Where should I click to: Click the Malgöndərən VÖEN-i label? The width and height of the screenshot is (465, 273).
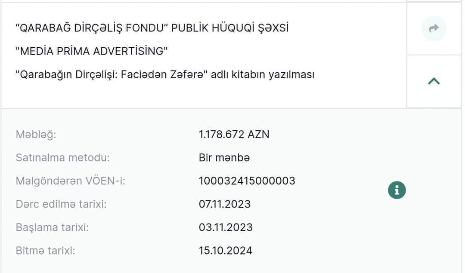71,181
